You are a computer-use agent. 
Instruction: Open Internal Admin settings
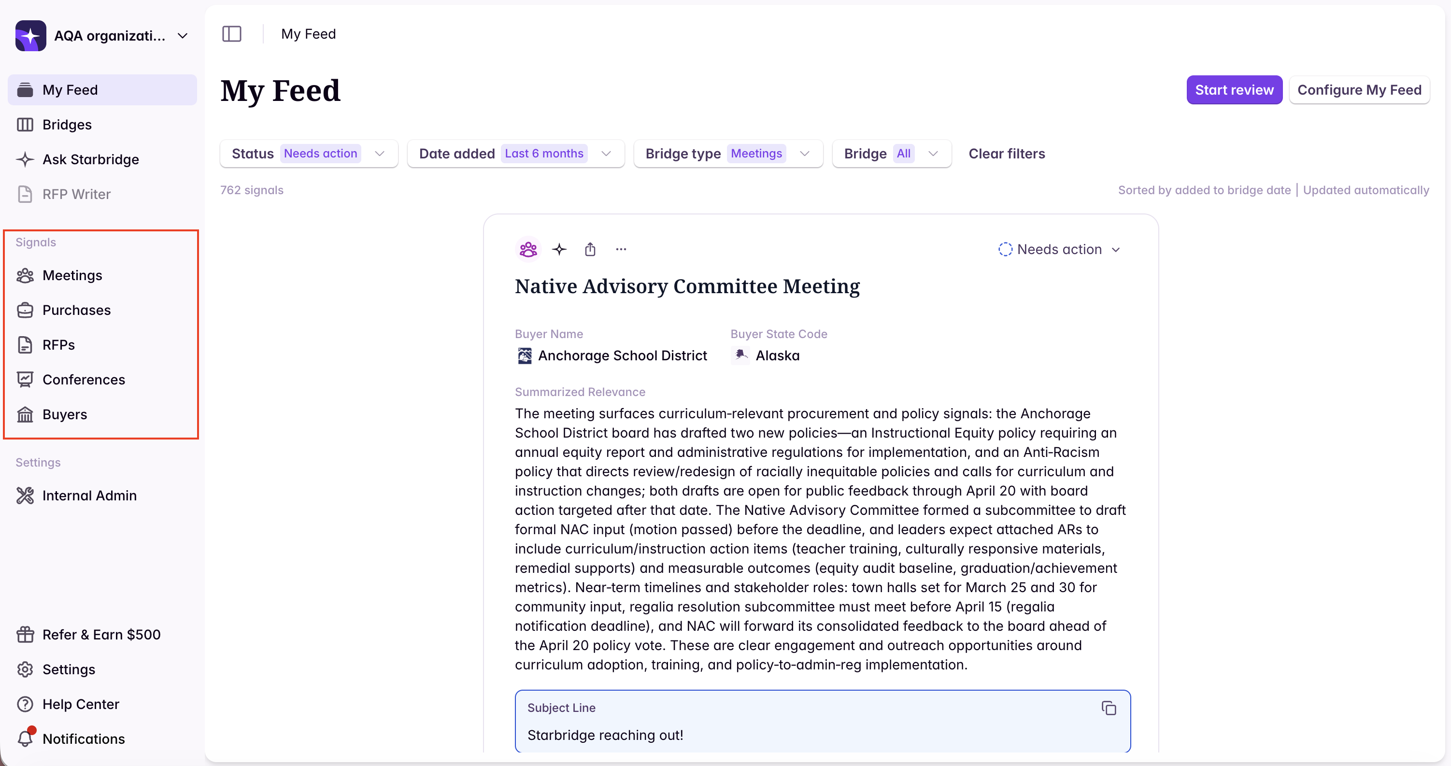pyautogui.click(x=89, y=495)
